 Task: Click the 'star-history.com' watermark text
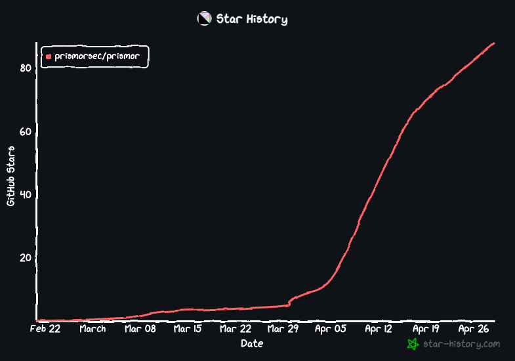(461, 344)
